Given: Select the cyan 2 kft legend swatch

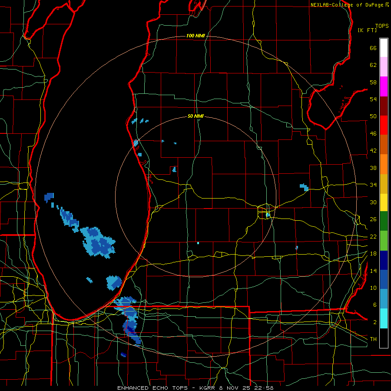Looking at the screenshot, I should coord(384,318).
